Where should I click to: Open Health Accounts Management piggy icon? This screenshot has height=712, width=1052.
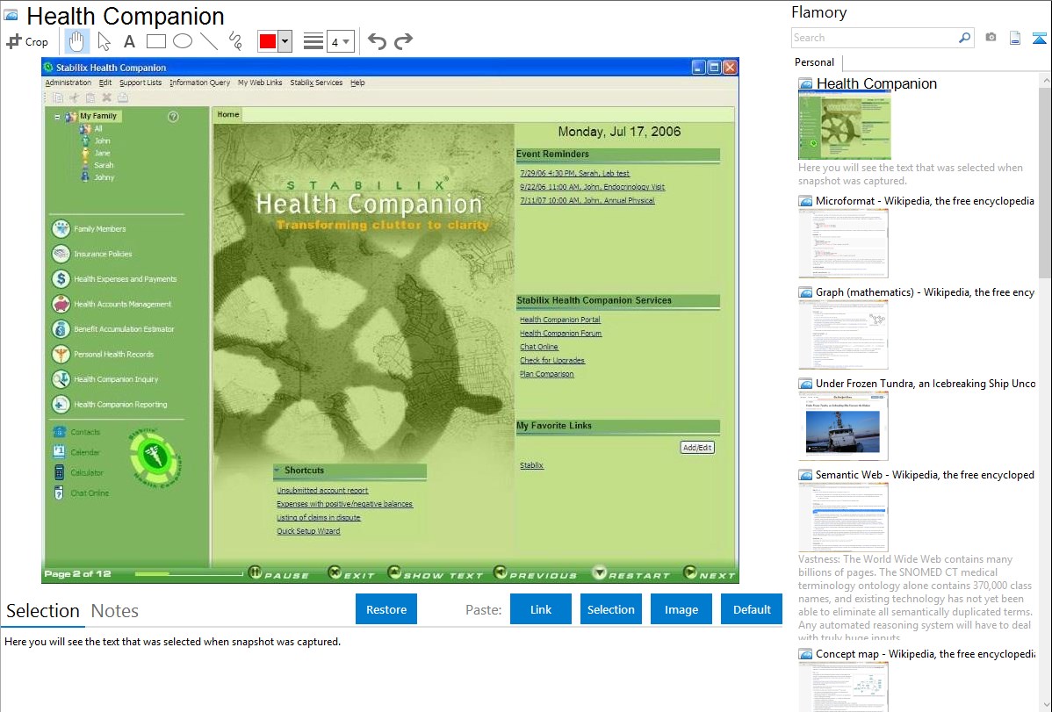(x=61, y=304)
